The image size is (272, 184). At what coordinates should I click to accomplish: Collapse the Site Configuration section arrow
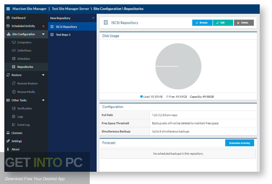click(43, 34)
